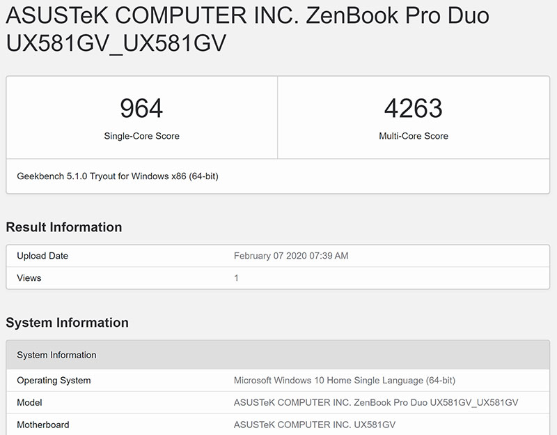Image resolution: width=557 pixels, height=435 pixels.
Task: Click the Motherboard row's UX581GV value
Action: click(x=315, y=425)
